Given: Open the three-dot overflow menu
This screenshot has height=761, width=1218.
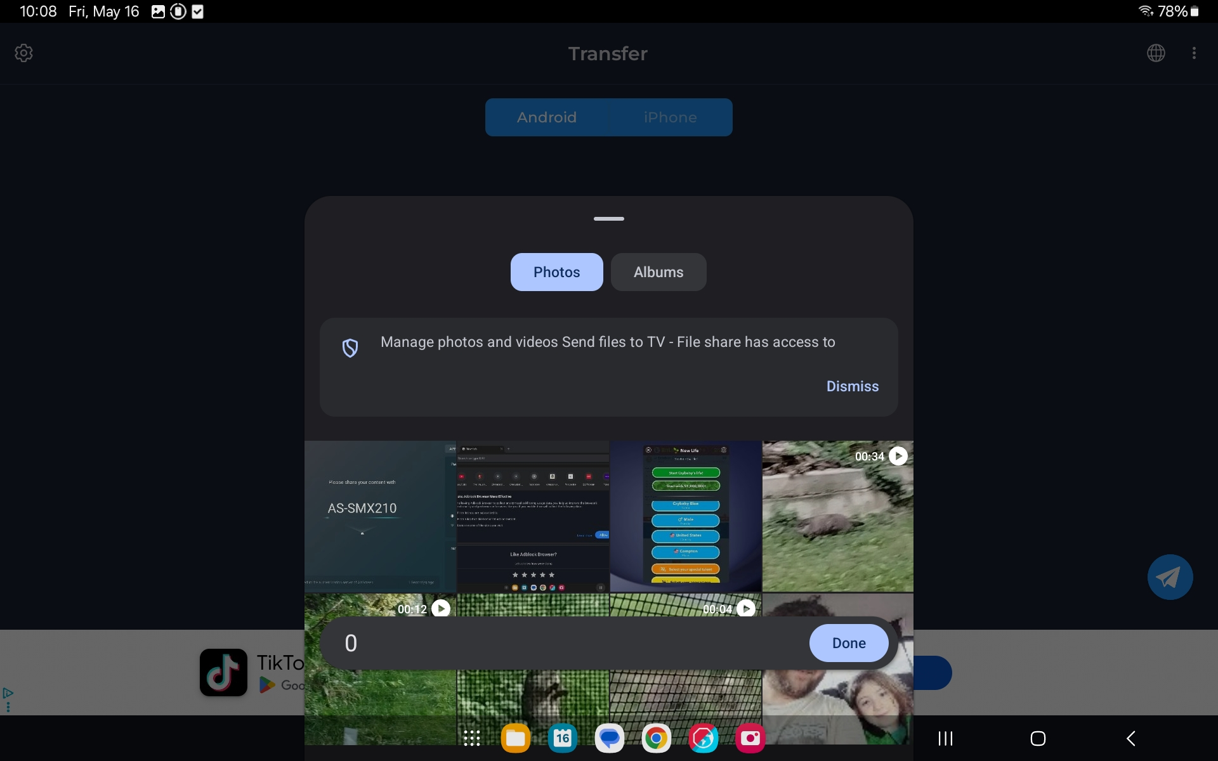Looking at the screenshot, I should coord(1194,53).
